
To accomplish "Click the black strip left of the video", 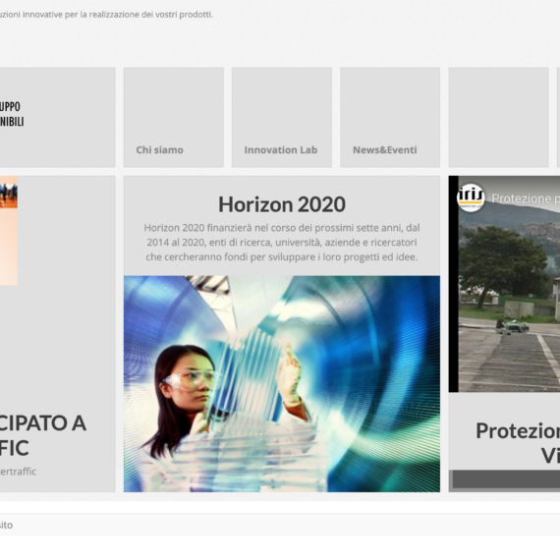I will tap(454, 284).
